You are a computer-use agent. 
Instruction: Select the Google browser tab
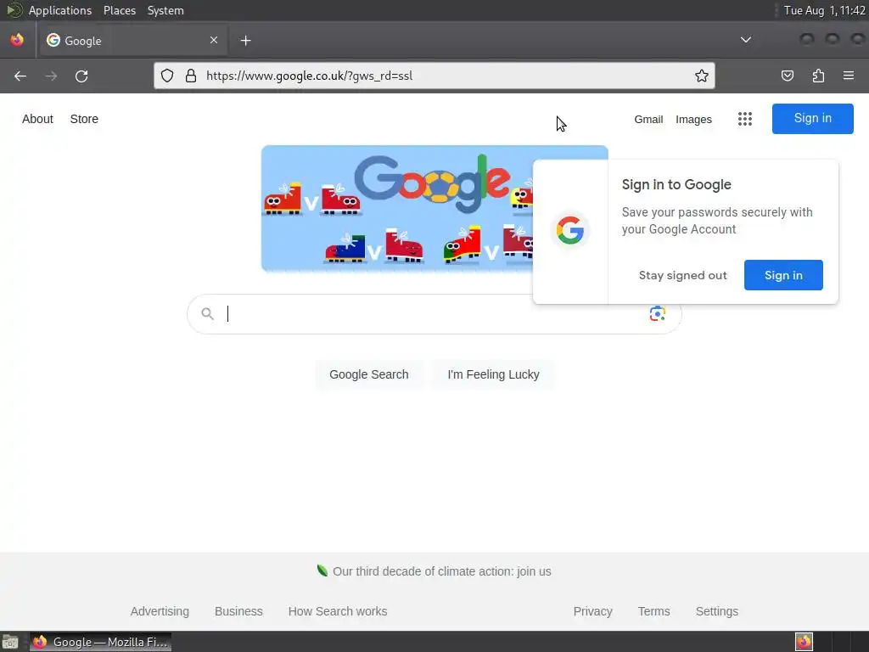pyautogui.click(x=133, y=40)
